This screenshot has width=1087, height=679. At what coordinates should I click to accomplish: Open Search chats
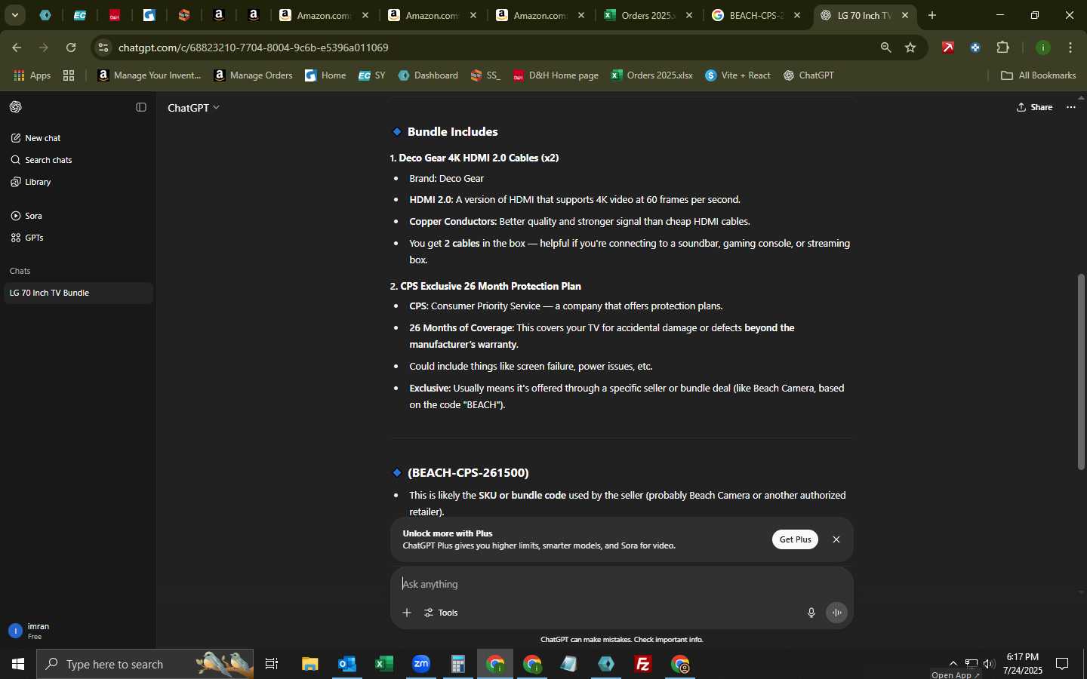(x=79, y=160)
